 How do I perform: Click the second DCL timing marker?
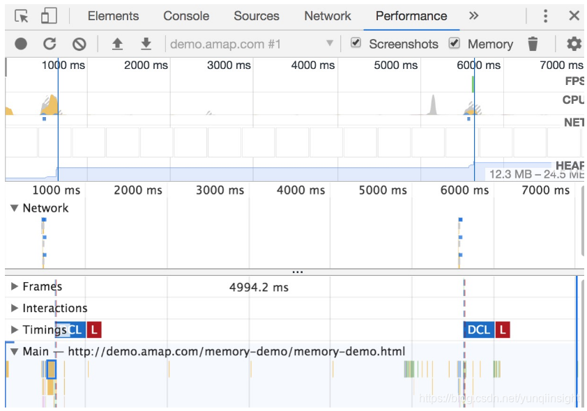pyautogui.click(x=479, y=330)
